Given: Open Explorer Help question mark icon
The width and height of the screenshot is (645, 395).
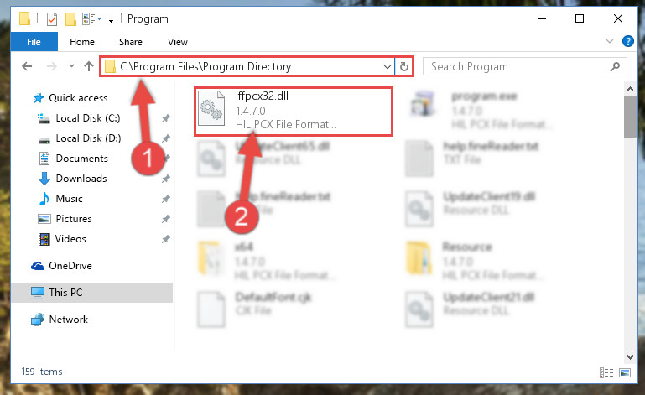Looking at the screenshot, I should point(627,42).
